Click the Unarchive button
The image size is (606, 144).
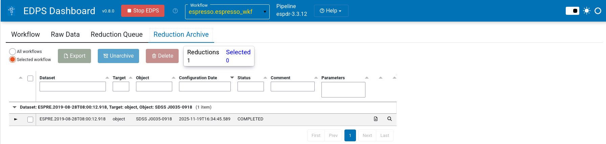[x=118, y=56]
